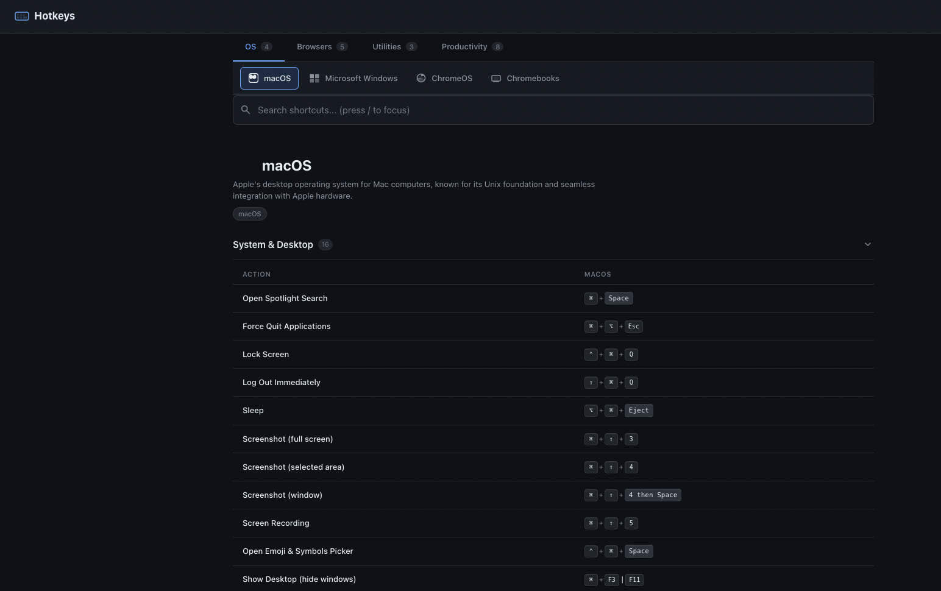
Task: Click the Eject key cap
Action: pyautogui.click(x=639, y=411)
